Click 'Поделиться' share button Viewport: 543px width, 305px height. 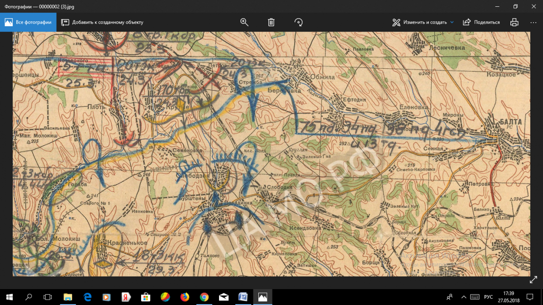[x=481, y=22]
